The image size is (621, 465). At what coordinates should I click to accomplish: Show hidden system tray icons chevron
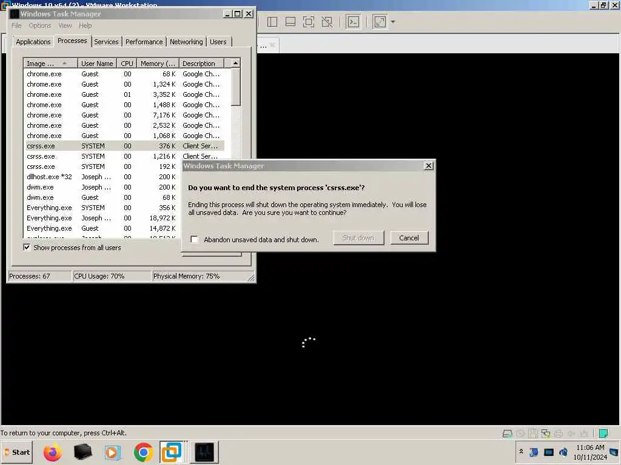pos(521,452)
